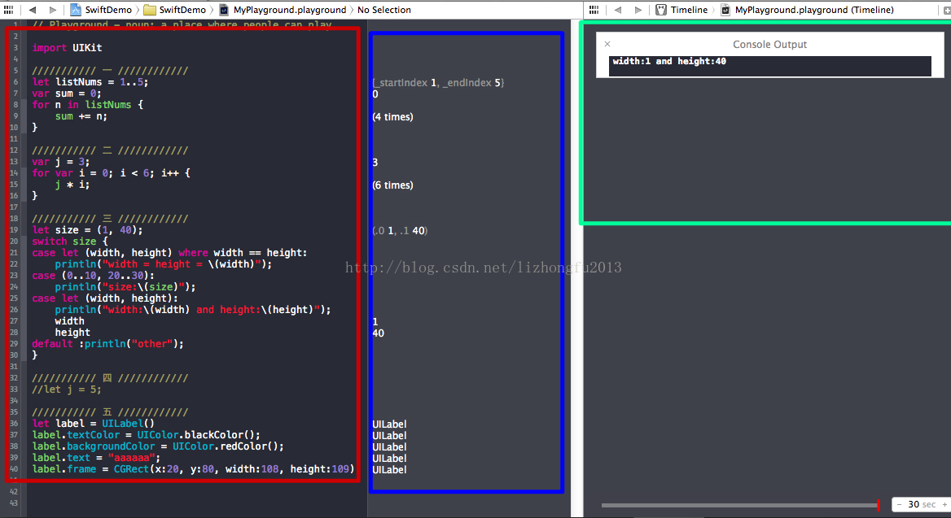Click the (4 times) result
Viewport: 951px width, 518px height.
[392, 117]
